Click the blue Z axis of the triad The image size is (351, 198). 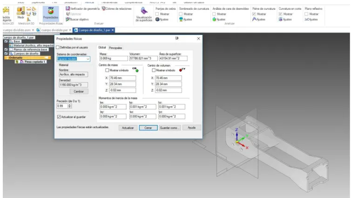237,135
